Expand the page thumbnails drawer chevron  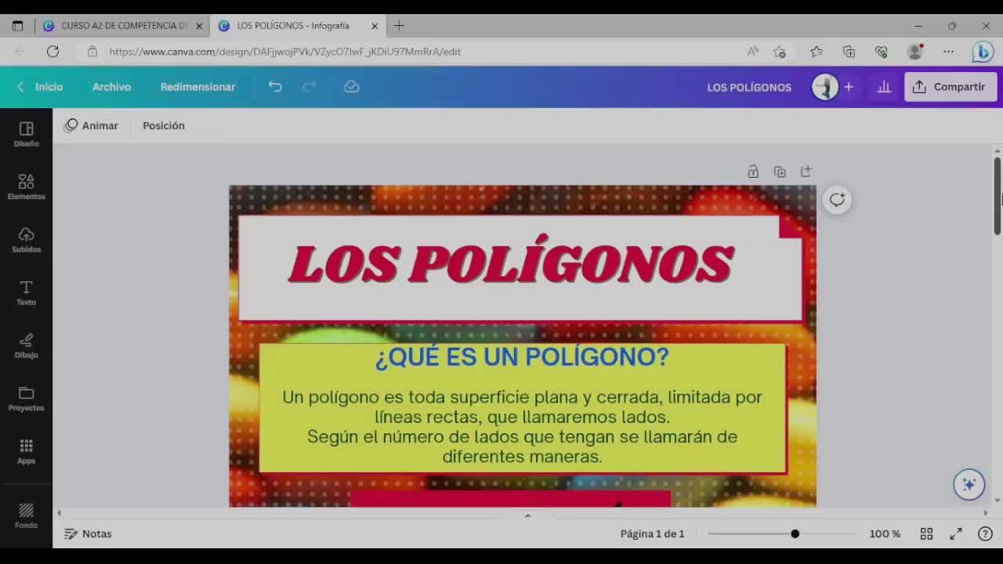pyautogui.click(x=527, y=515)
